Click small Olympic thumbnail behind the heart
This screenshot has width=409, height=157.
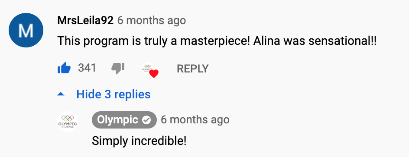[x=147, y=68]
